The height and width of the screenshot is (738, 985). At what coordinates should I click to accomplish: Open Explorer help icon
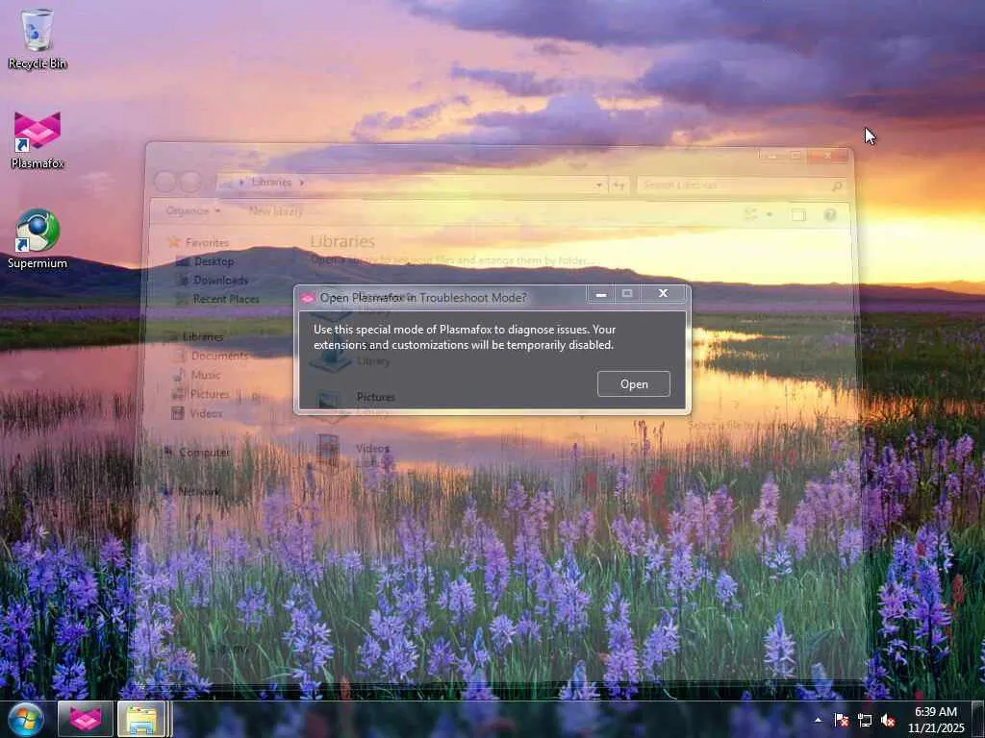830,214
